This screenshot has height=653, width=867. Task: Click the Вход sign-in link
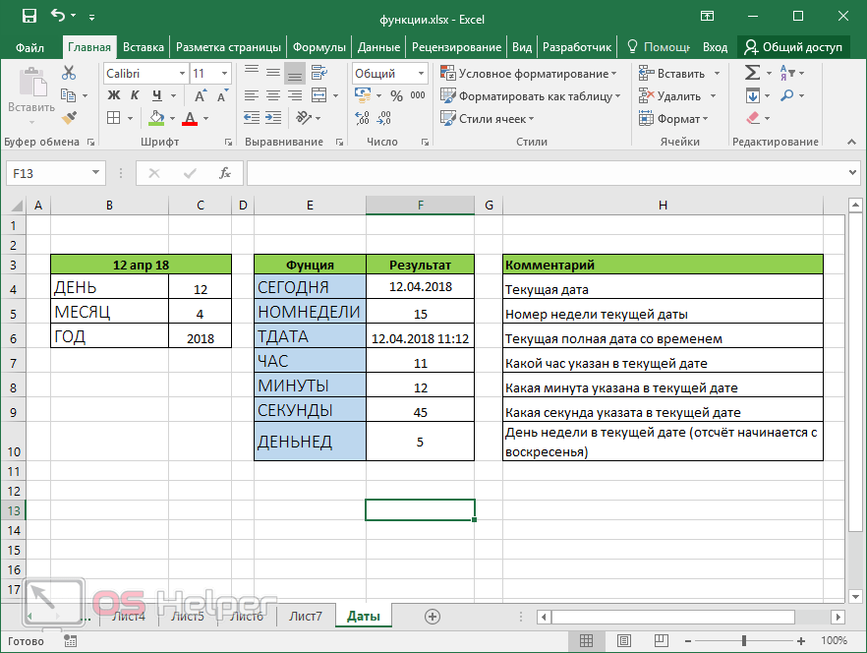tap(715, 46)
